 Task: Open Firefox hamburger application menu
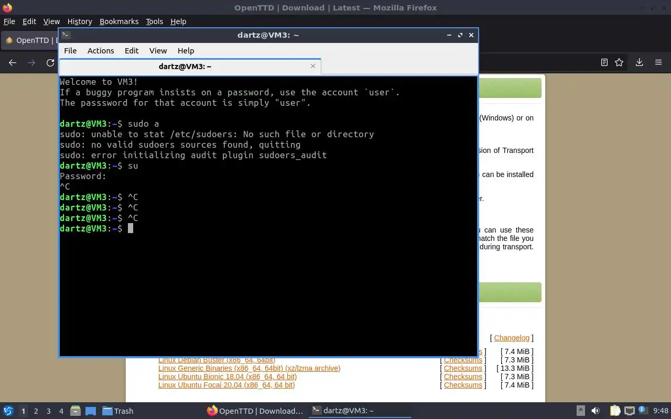click(658, 62)
